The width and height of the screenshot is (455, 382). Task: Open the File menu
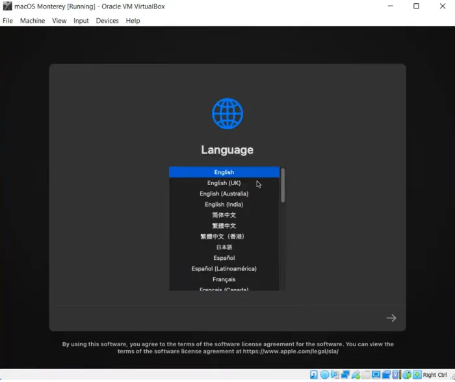click(8, 21)
